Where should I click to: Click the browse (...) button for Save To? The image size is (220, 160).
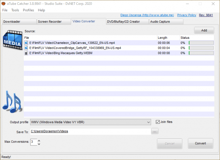click(155, 131)
